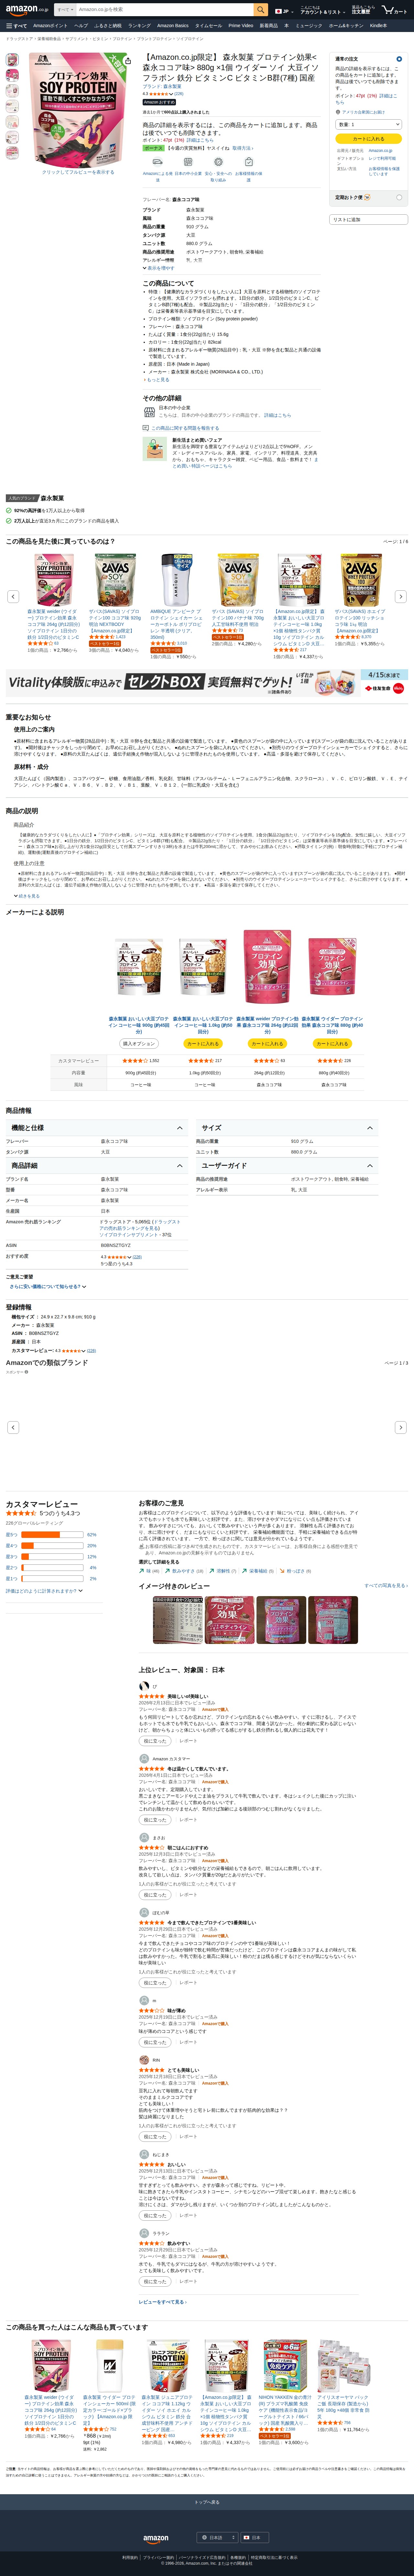Select the 定期おトク便 radio button
This screenshot has height=2576, width=414.
click(399, 197)
